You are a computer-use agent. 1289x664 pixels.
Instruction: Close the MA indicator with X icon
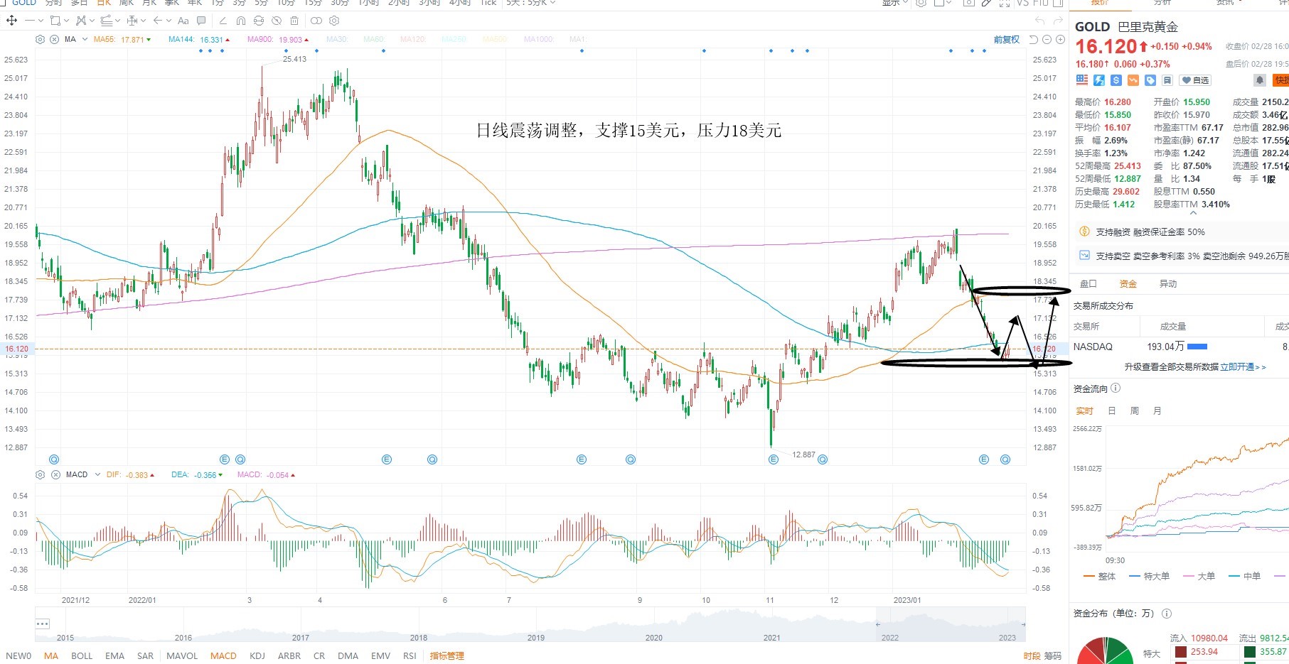pos(55,39)
